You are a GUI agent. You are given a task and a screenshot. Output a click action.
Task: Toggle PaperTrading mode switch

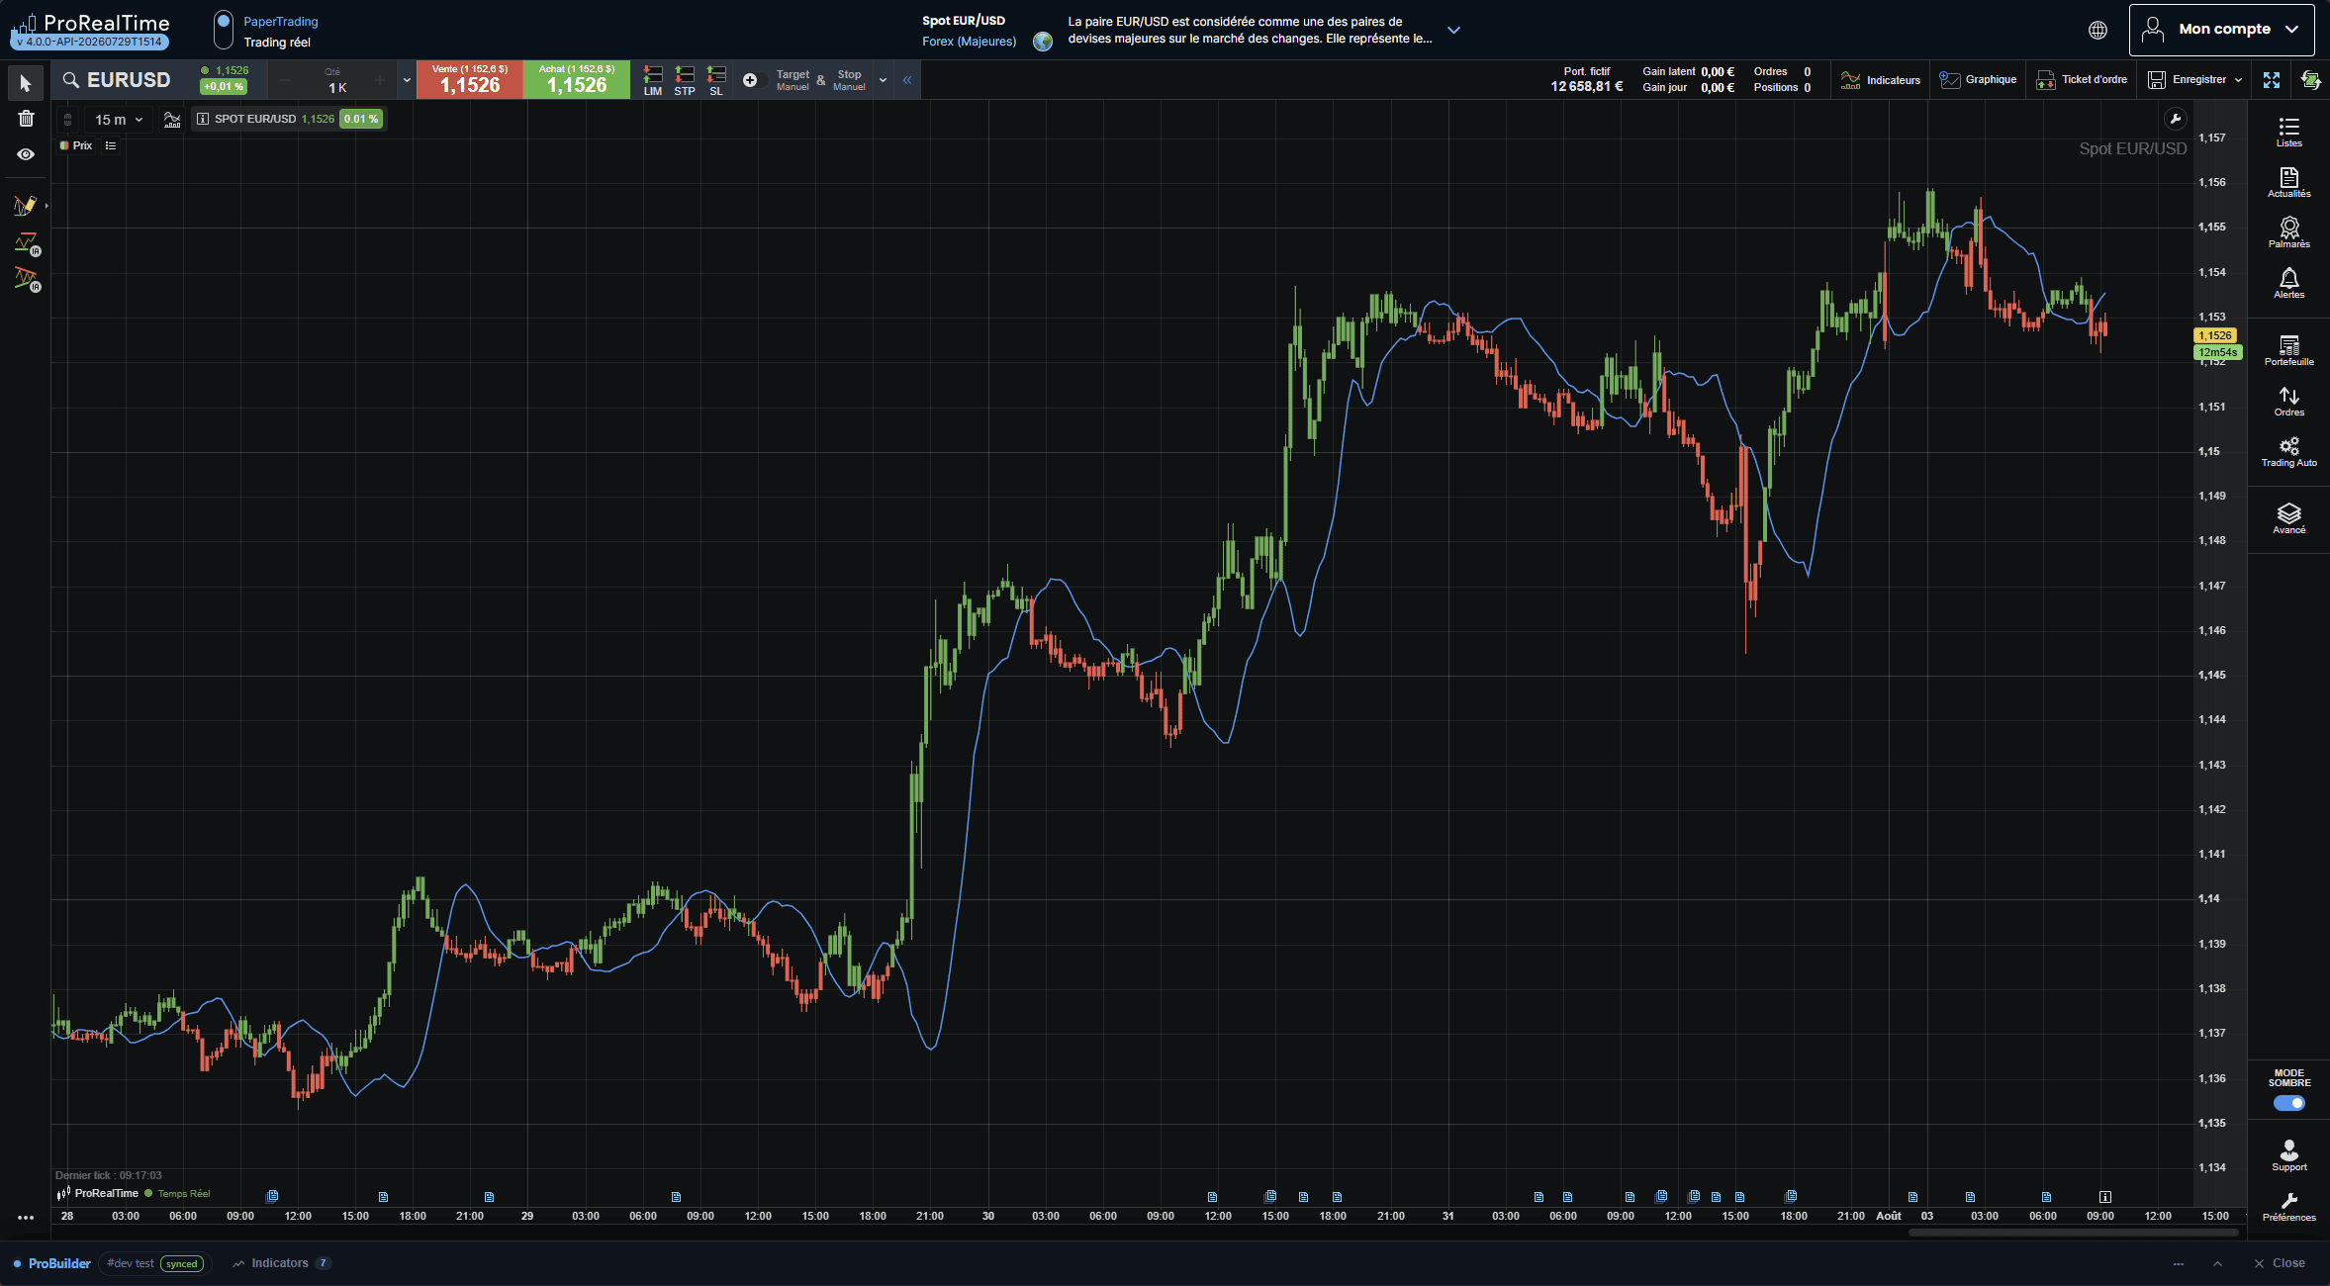click(224, 30)
